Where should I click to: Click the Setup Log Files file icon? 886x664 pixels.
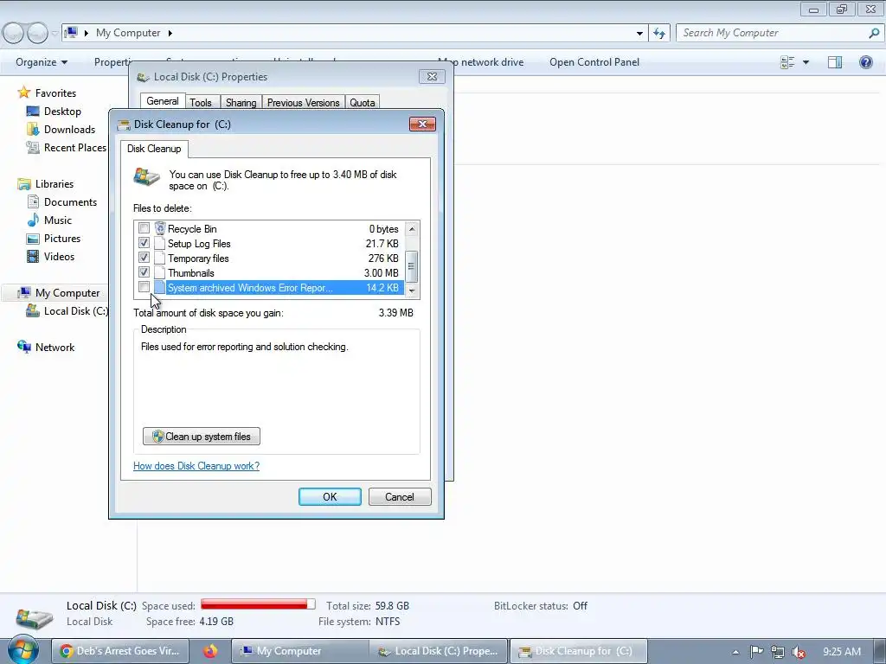click(160, 243)
